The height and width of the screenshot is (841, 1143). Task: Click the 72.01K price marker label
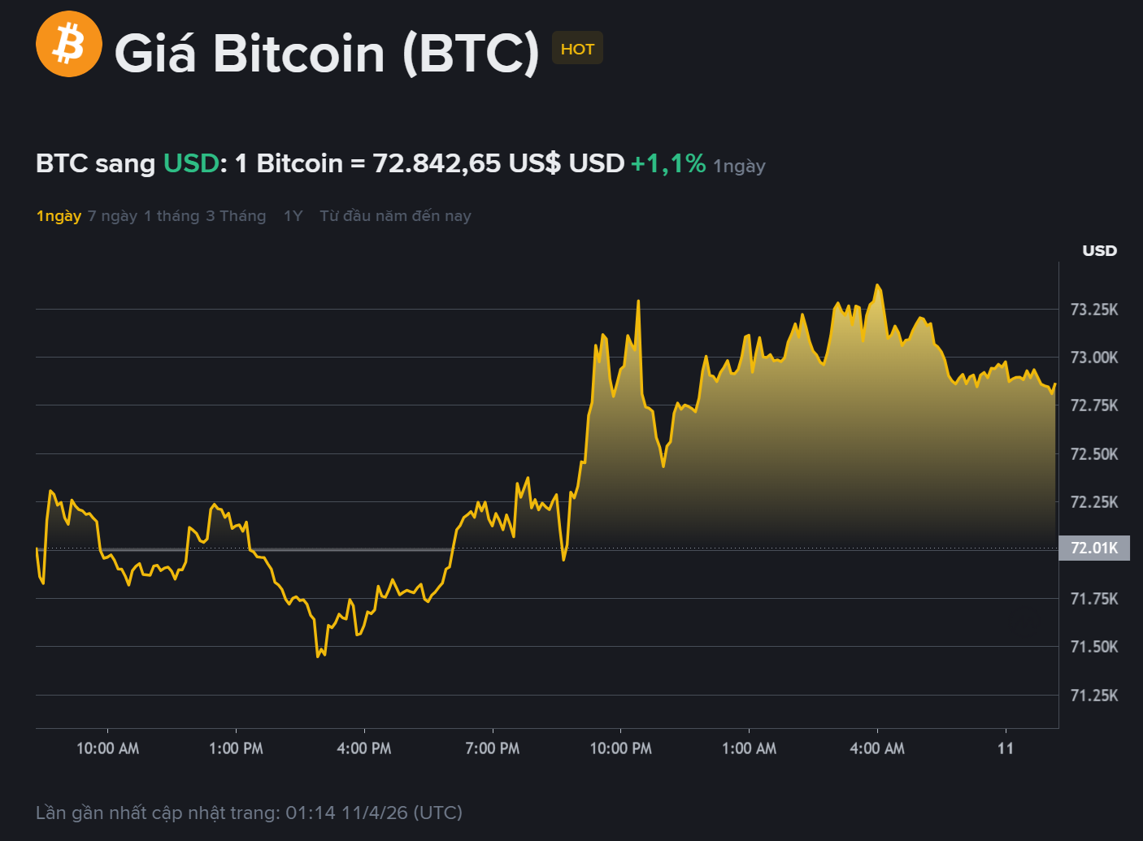[x=1094, y=548]
